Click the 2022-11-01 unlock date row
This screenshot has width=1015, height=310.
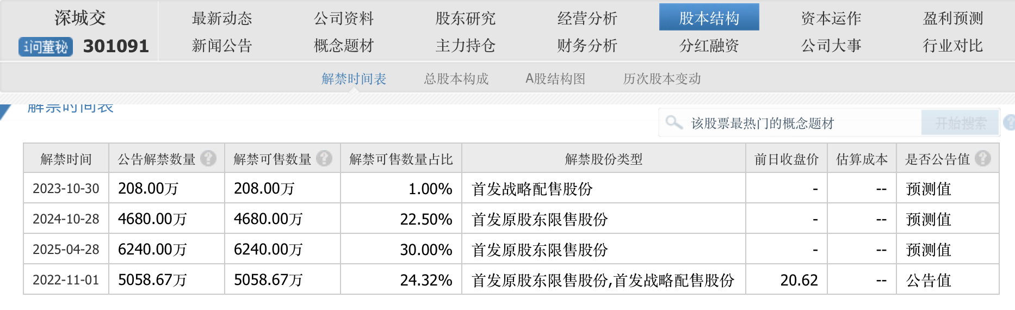pyautogui.click(x=66, y=280)
